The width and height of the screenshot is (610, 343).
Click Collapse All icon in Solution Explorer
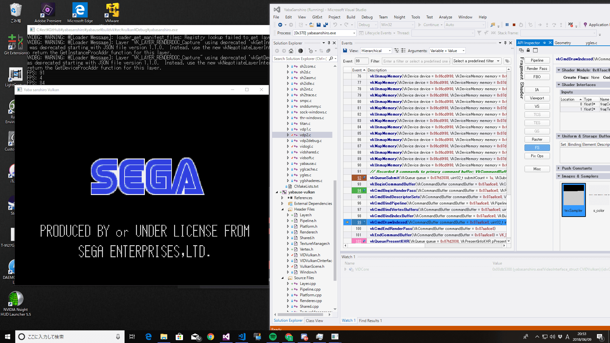click(x=328, y=51)
